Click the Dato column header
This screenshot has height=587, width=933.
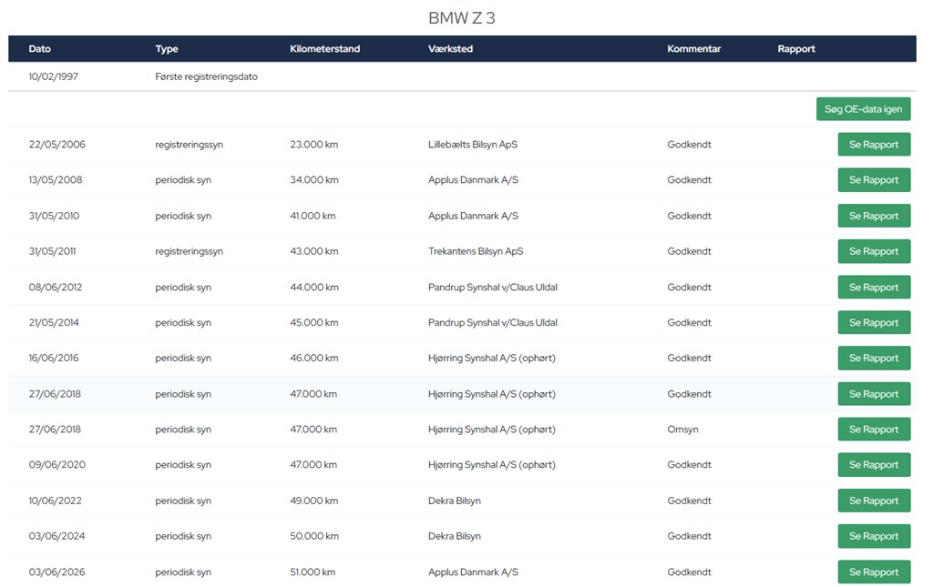point(40,49)
